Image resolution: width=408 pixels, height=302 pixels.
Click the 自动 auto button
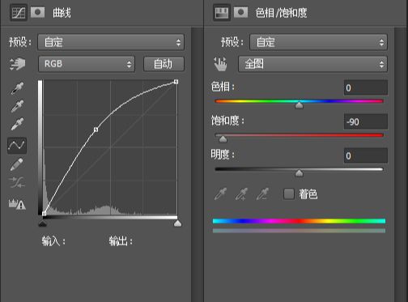click(164, 64)
